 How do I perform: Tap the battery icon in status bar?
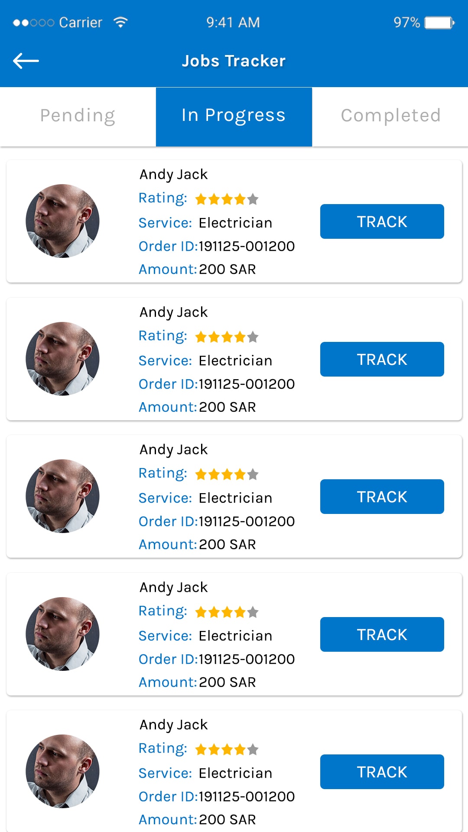pyautogui.click(x=439, y=23)
